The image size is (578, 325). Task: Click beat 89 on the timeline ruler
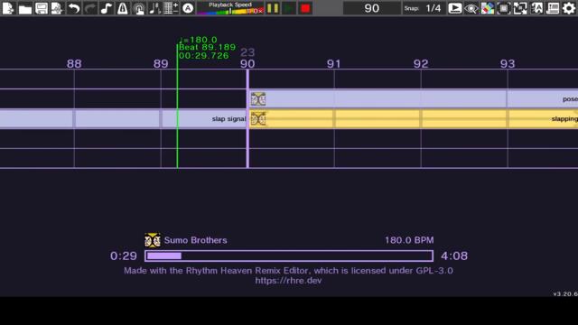pyautogui.click(x=161, y=64)
